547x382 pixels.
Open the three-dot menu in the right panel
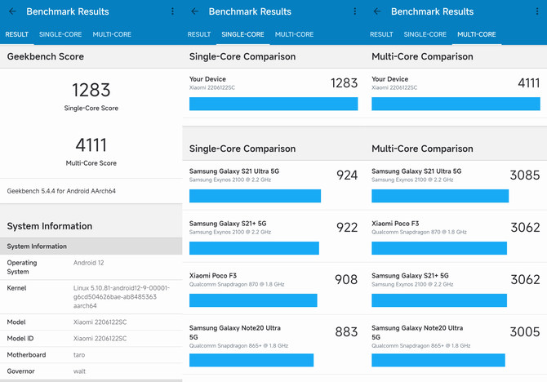(536, 11)
